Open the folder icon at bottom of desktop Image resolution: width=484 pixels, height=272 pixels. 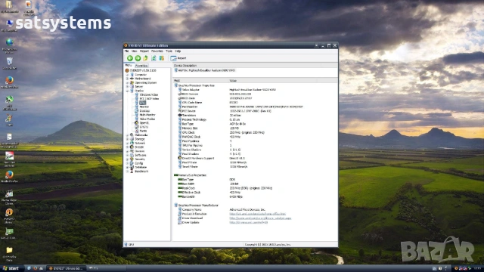point(9,254)
